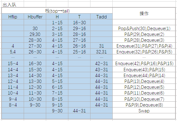The height and width of the screenshot is (121, 177).
Task: Select the cell containing 9-15
Action: point(57,105)
